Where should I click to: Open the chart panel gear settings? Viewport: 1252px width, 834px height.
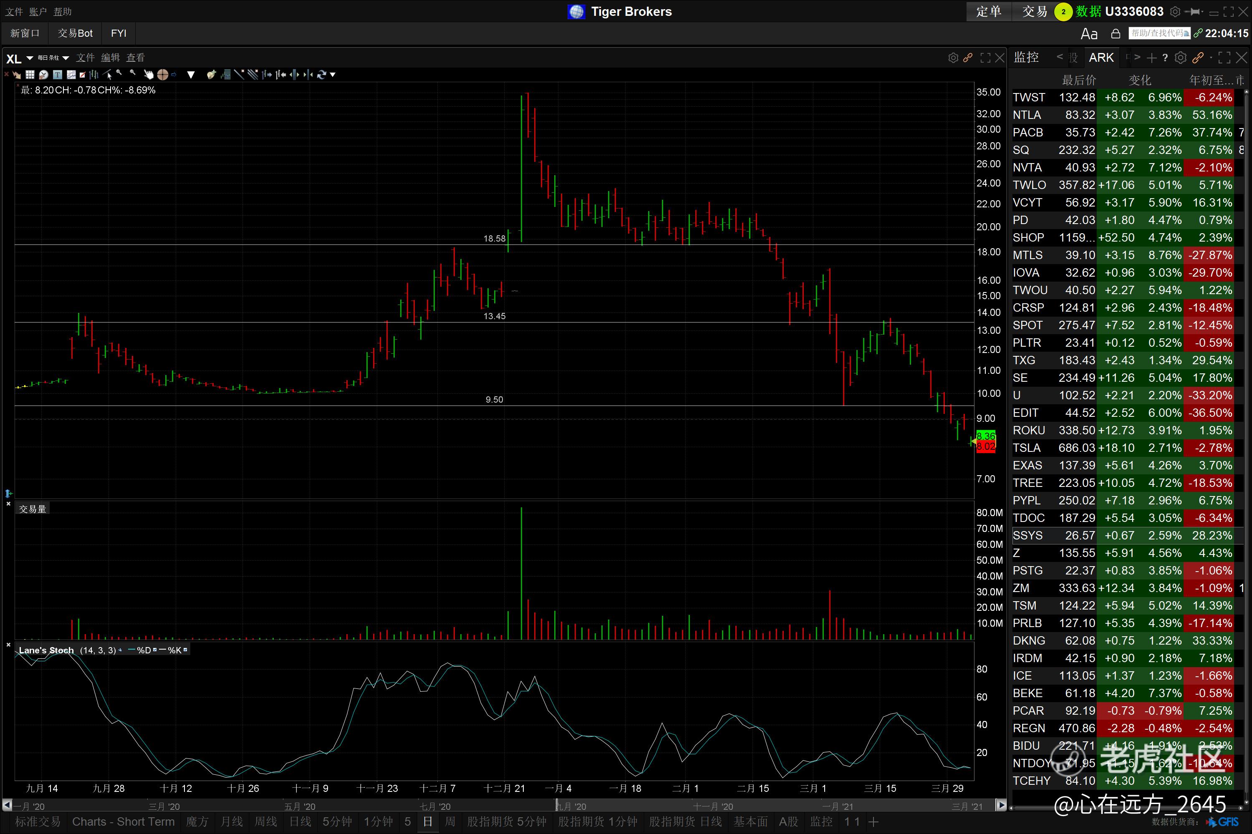(x=954, y=58)
